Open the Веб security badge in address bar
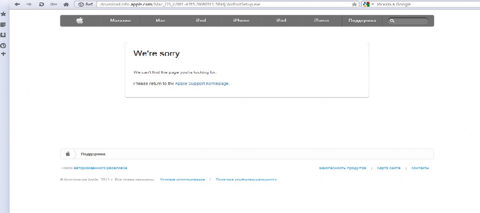 coord(86,4)
